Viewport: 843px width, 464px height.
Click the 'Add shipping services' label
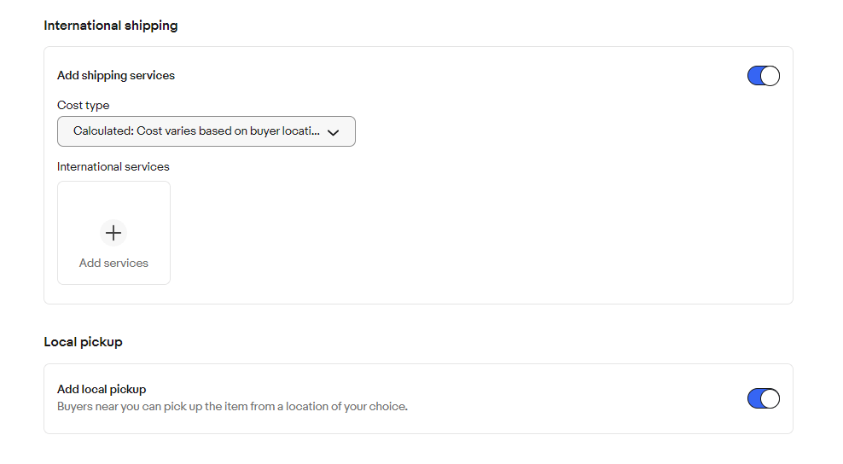[x=116, y=75]
